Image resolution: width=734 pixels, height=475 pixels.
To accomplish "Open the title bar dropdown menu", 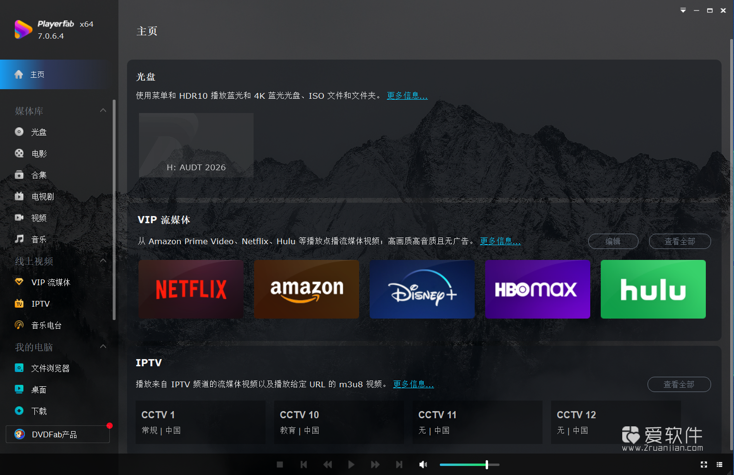I will coord(683,10).
